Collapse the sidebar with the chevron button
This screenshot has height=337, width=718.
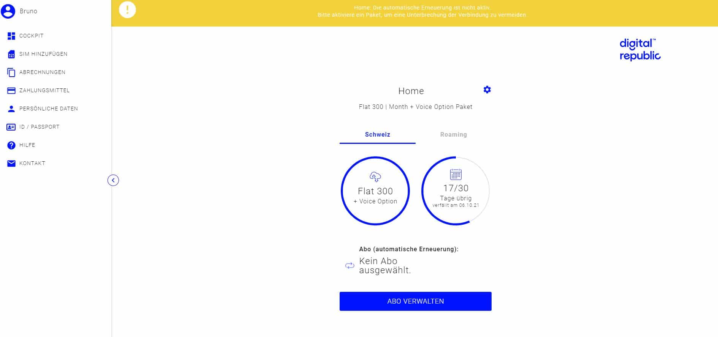point(113,180)
